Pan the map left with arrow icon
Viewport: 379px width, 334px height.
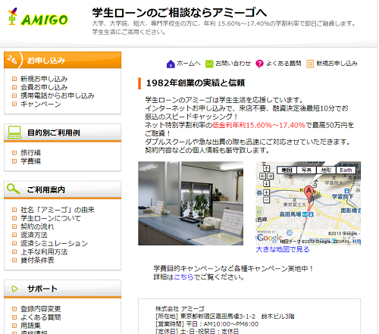(263, 176)
